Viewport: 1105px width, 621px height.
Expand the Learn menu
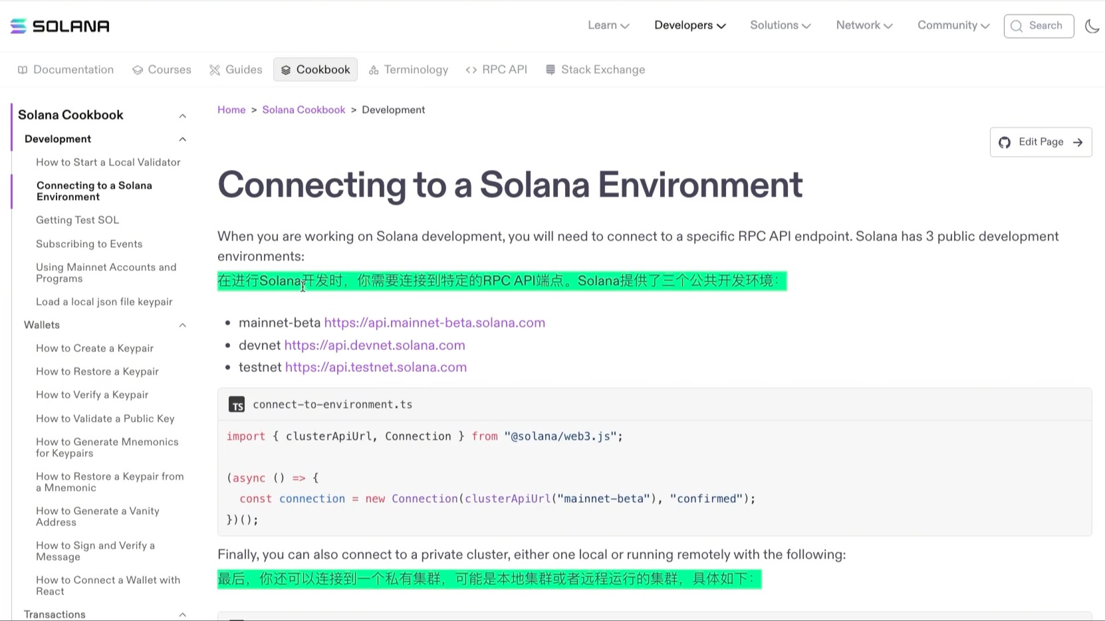(608, 25)
